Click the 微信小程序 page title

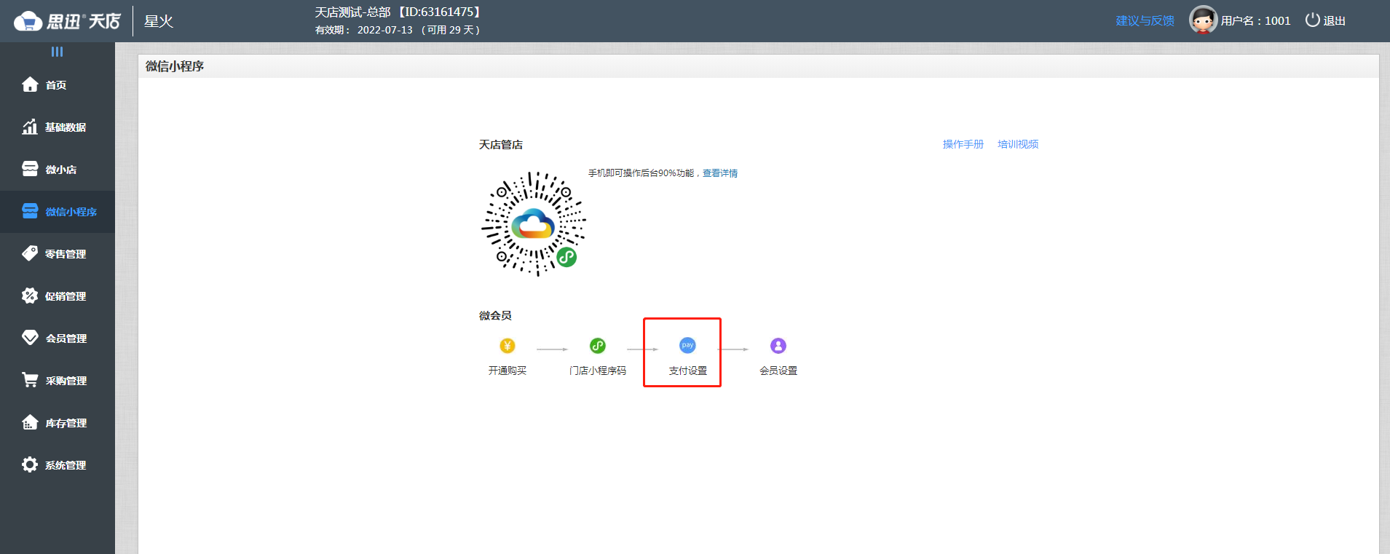pos(175,66)
